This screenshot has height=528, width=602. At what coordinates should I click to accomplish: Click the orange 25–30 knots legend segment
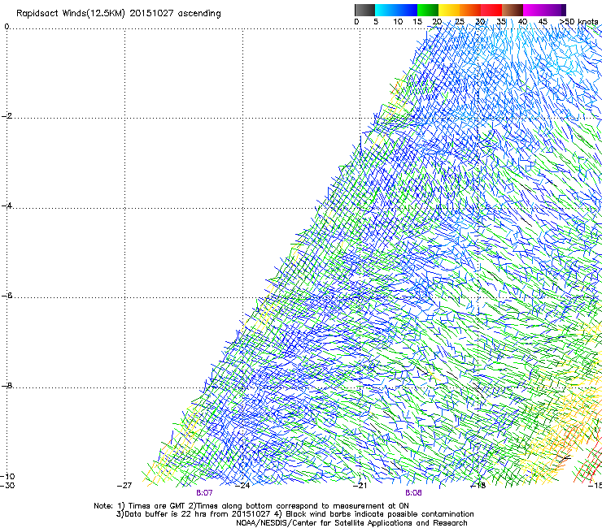(470, 10)
